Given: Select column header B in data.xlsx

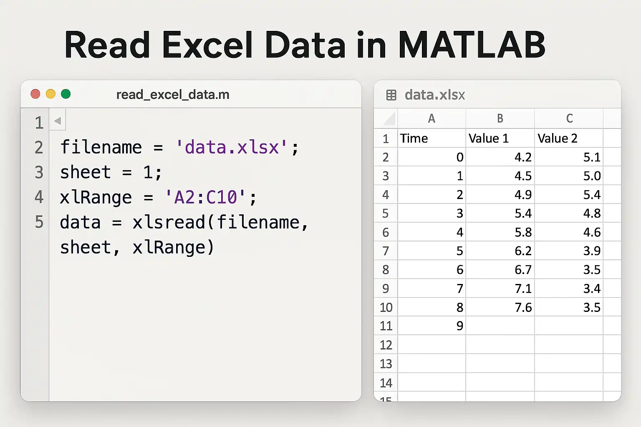Looking at the screenshot, I should [500, 118].
